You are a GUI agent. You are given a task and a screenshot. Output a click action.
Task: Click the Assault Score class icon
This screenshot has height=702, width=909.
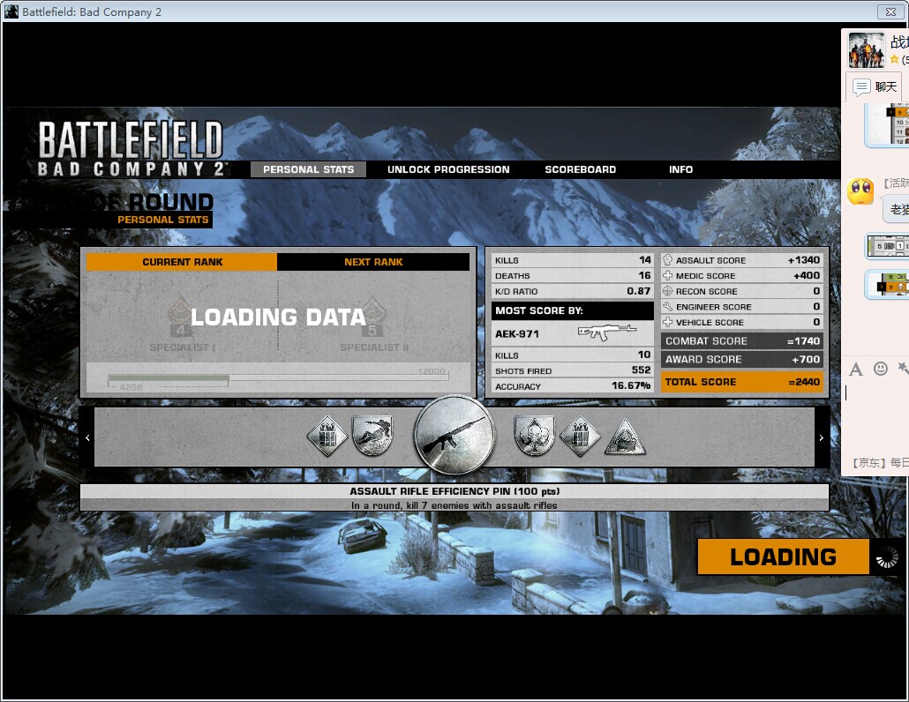click(x=667, y=260)
